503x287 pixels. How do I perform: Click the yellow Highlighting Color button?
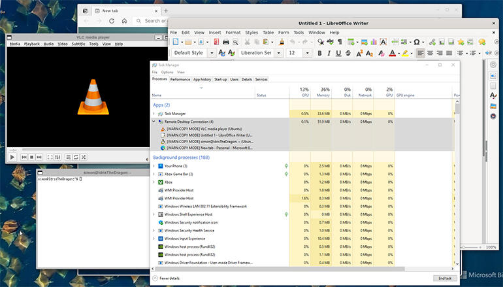(x=405, y=54)
